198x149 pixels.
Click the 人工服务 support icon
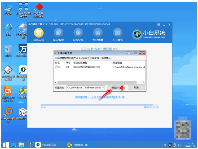(x=118, y=33)
